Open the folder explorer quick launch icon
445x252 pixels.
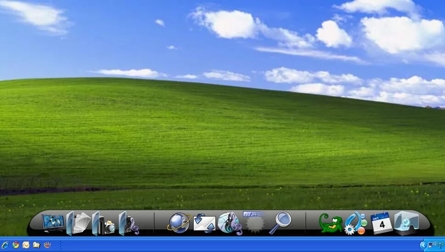coord(36,245)
